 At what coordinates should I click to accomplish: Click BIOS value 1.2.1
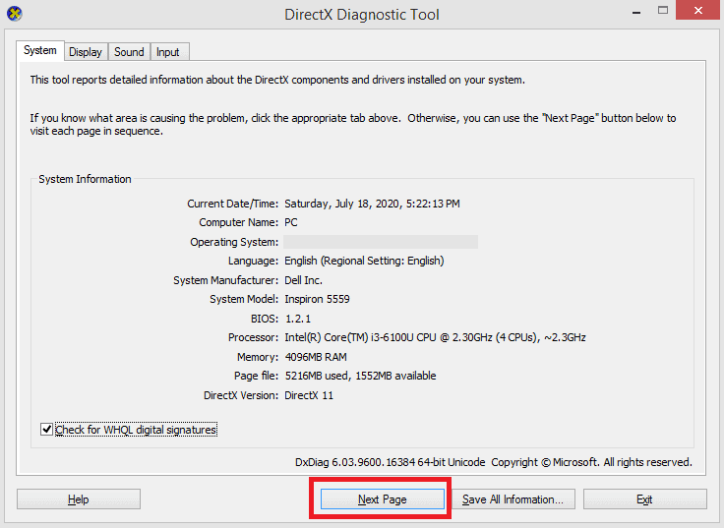(298, 319)
